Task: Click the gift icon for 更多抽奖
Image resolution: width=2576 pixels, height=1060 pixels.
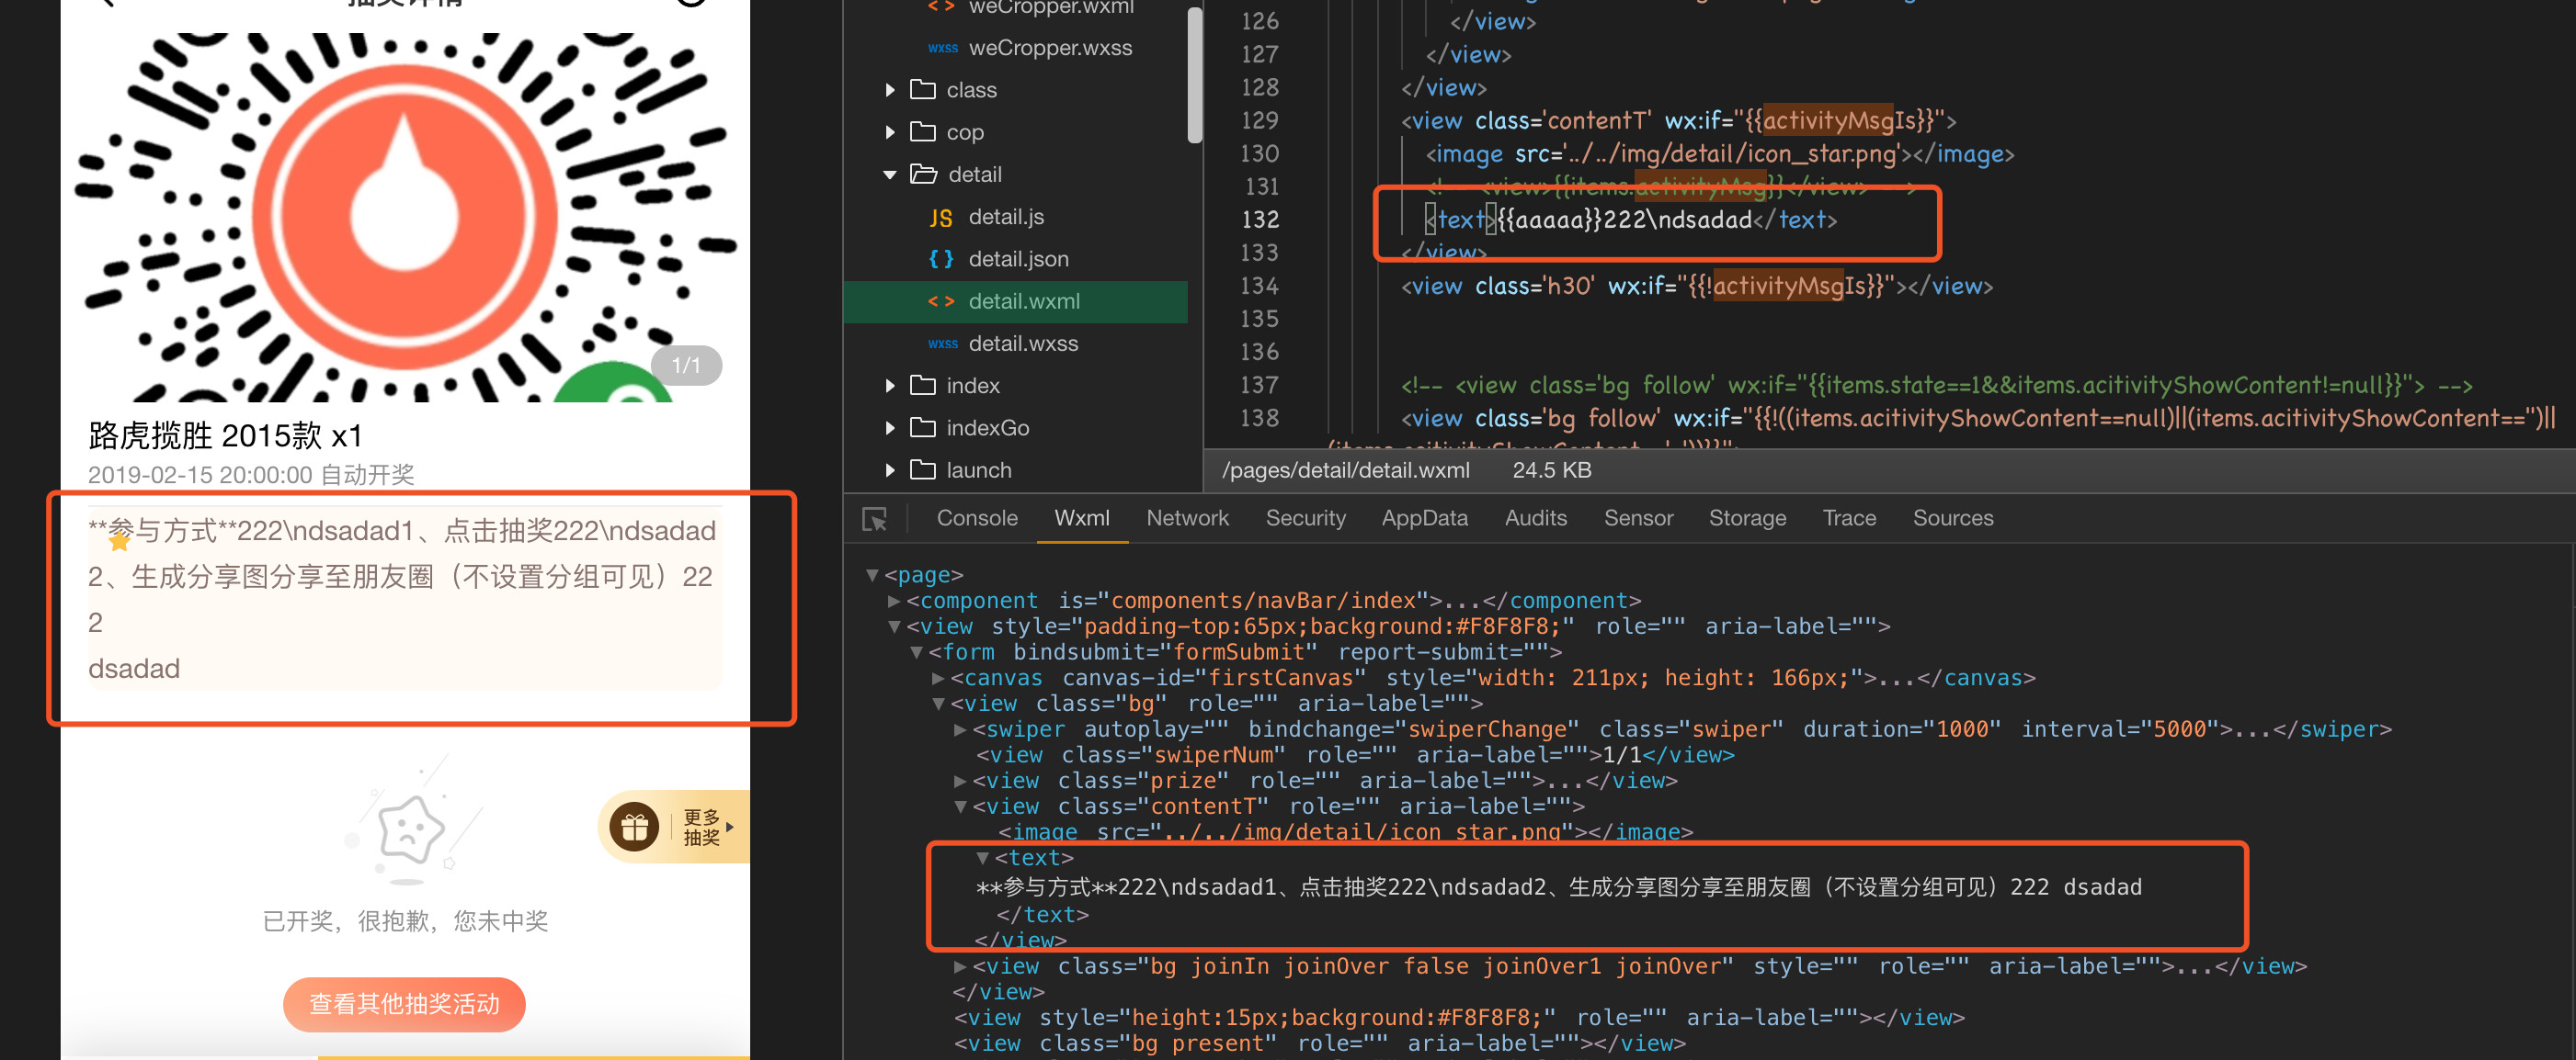Action: pyautogui.click(x=634, y=826)
